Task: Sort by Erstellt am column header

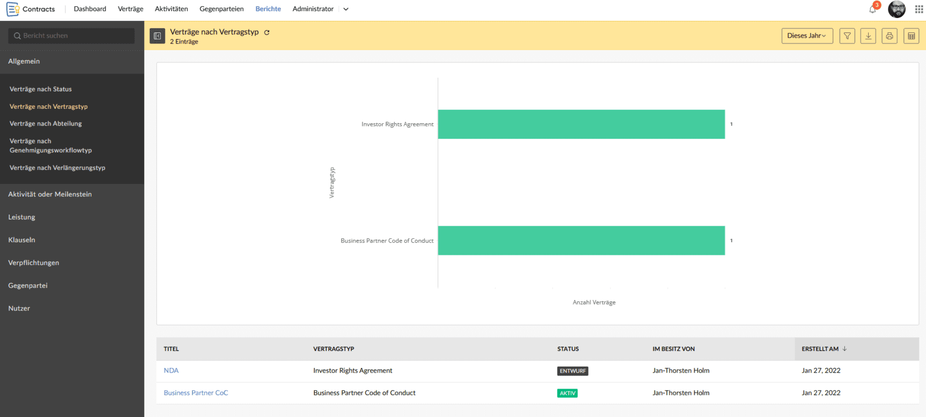Action: pos(820,349)
